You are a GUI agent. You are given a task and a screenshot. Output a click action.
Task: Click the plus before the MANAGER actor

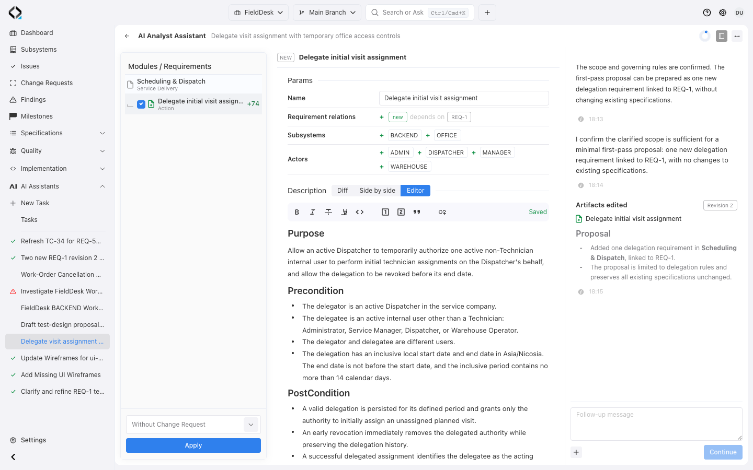point(474,153)
